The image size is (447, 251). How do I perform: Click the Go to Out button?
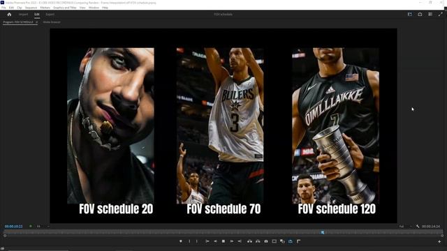click(x=240, y=241)
